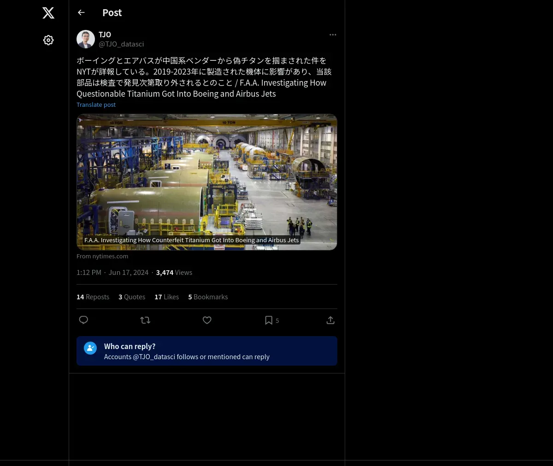This screenshot has width=553, height=466.
Task: Open the From nytimes.com source link
Action: pyautogui.click(x=102, y=256)
